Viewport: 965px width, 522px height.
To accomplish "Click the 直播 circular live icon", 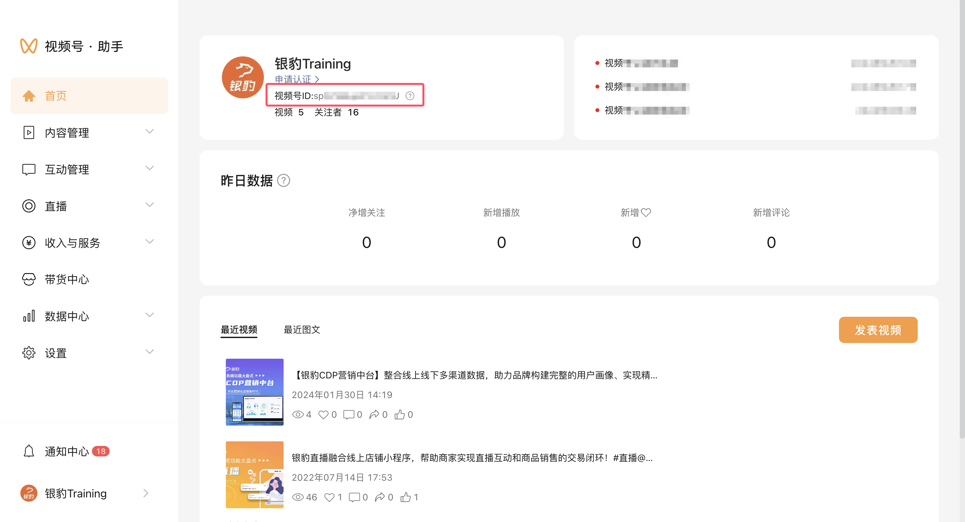I will (29, 206).
